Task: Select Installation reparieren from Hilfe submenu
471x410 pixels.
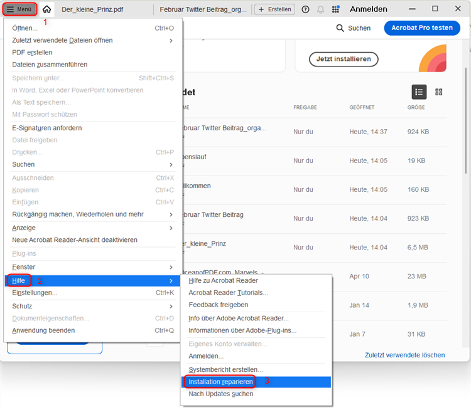Action: click(220, 381)
